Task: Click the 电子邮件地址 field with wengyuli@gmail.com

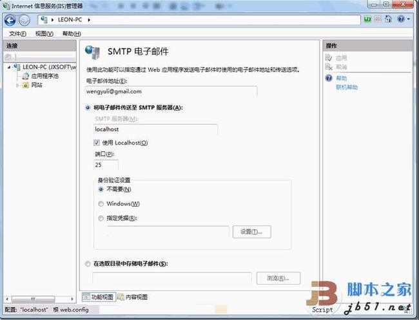Action: click(171, 91)
